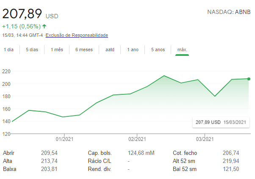This screenshot has width=255, height=179.
Task: Switch to the 'aatd' year-to-date tab
Action: coord(110,50)
